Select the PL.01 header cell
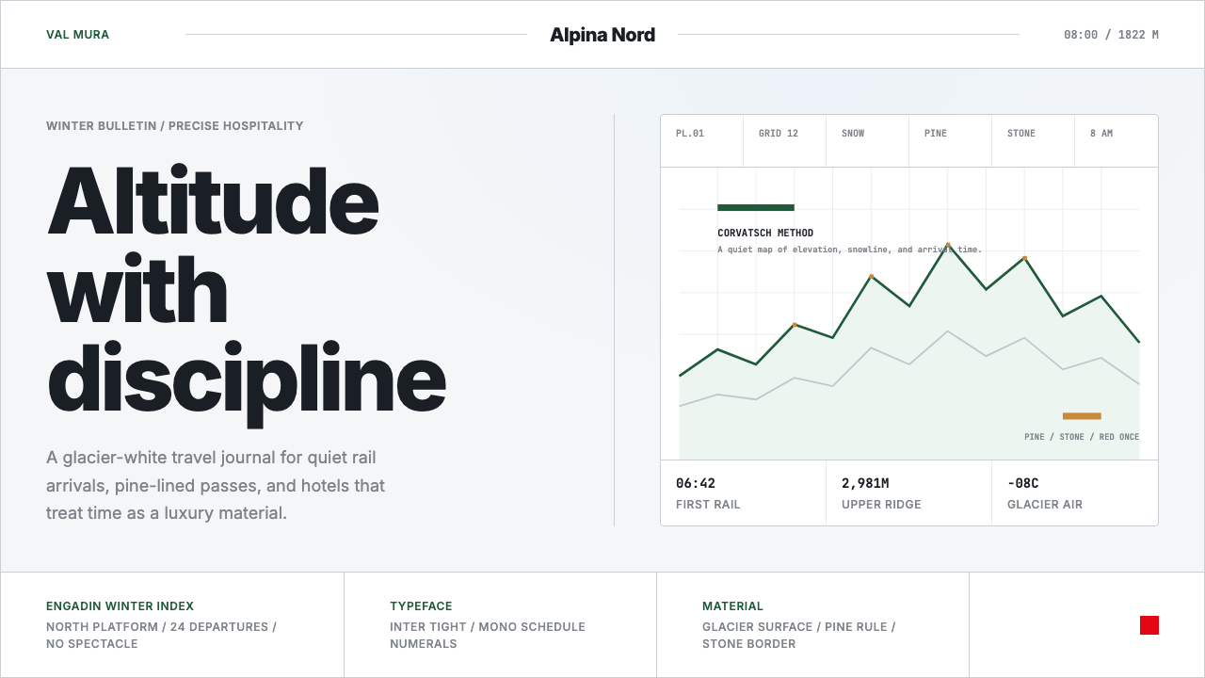This screenshot has height=678, width=1205. point(702,141)
